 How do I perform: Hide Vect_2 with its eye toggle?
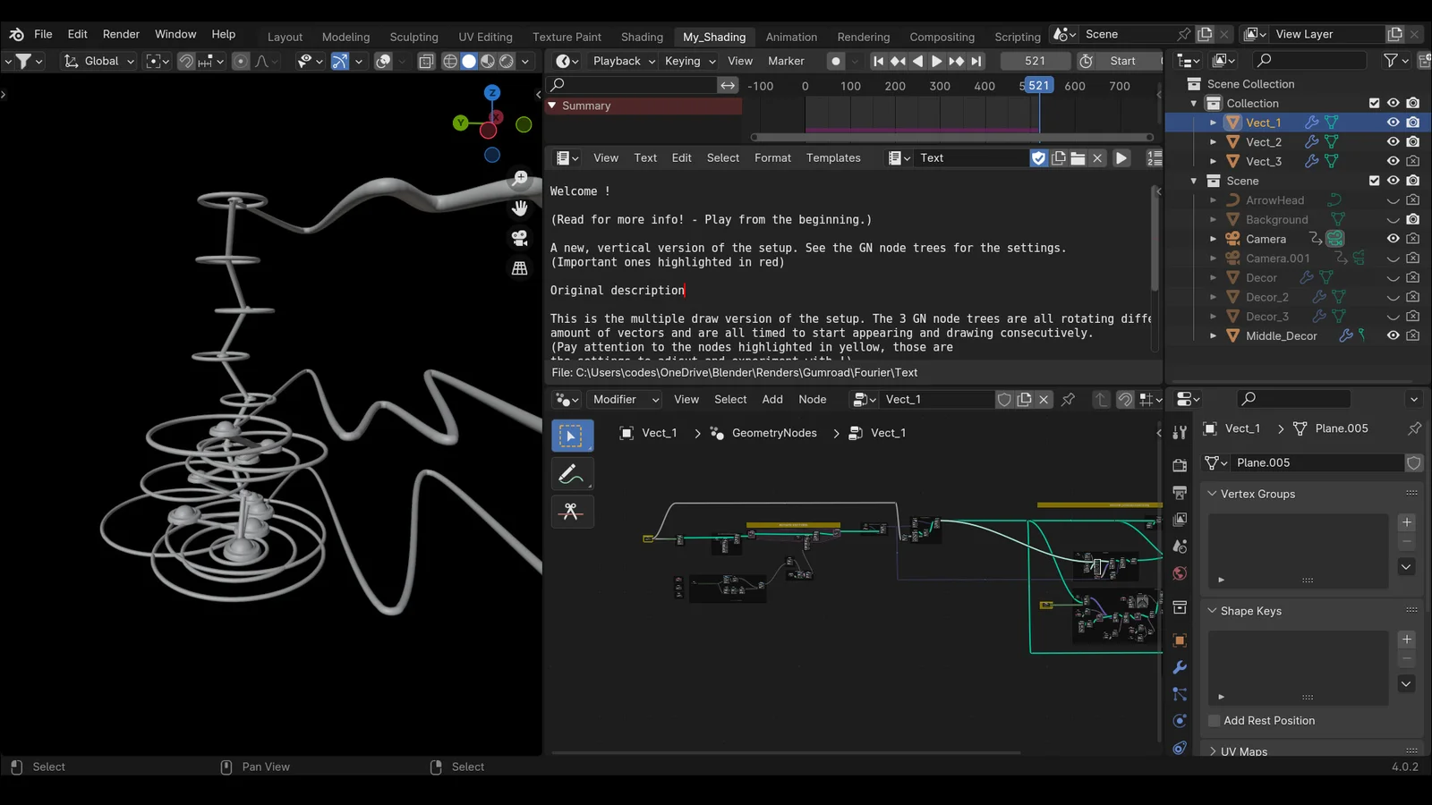[x=1393, y=141]
